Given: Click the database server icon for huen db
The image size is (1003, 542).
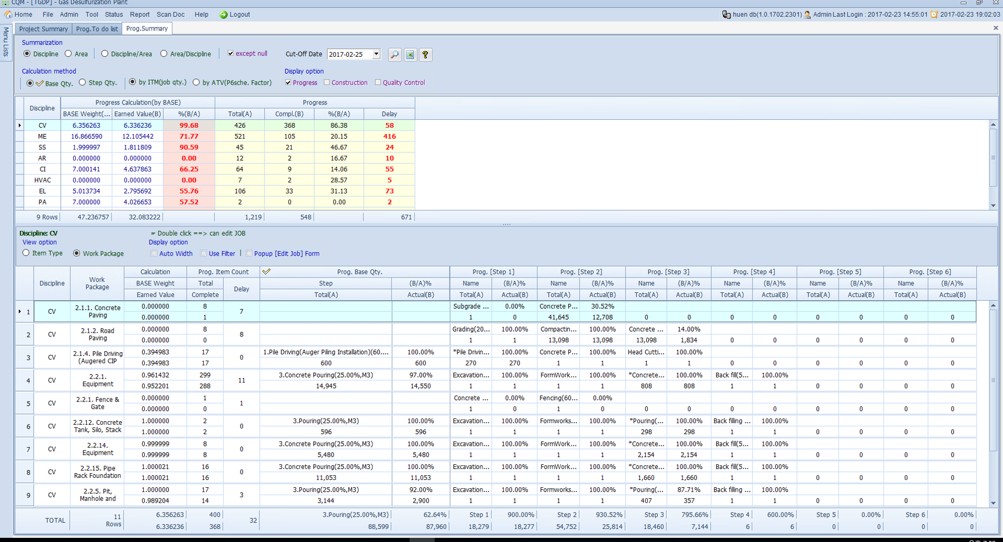Looking at the screenshot, I should tap(726, 15).
